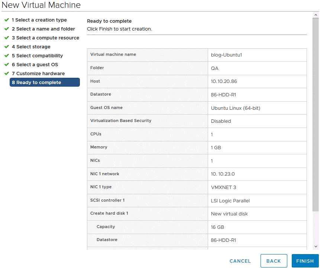Click the scroll up arrow of summary list
Screen dimensions: 320x269
click(x=316, y=14)
